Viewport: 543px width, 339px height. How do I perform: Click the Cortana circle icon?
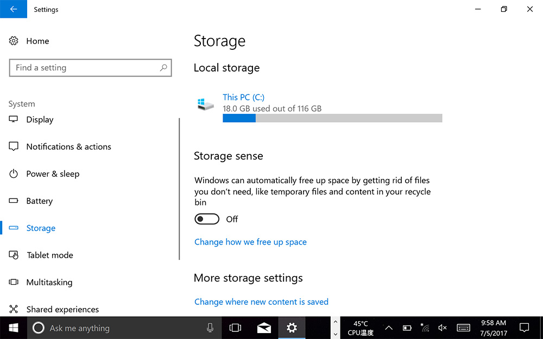click(x=39, y=328)
